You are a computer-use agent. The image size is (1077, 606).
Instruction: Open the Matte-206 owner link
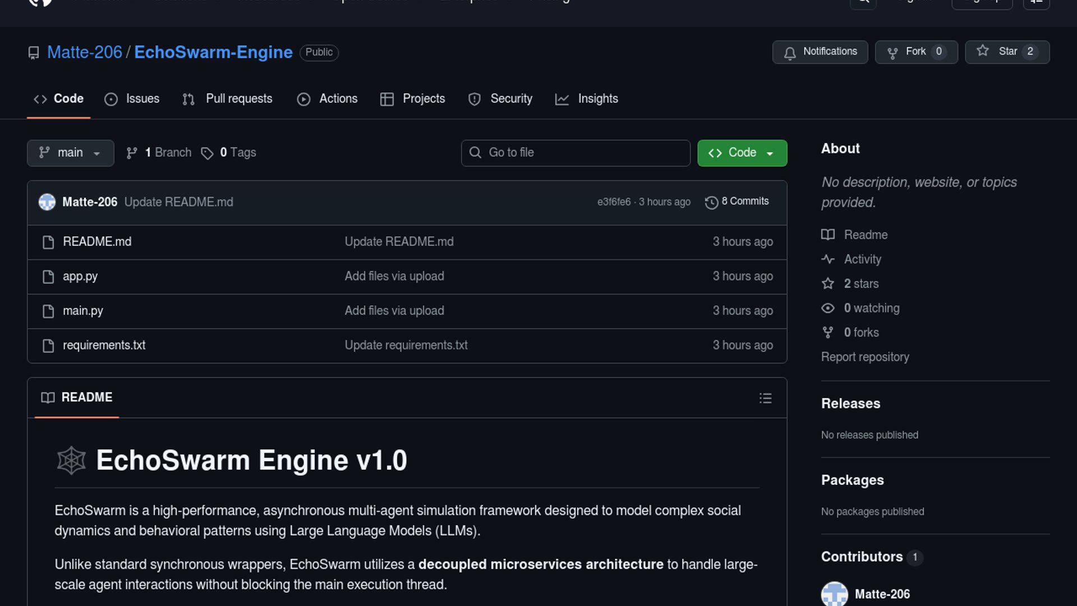coord(84,52)
